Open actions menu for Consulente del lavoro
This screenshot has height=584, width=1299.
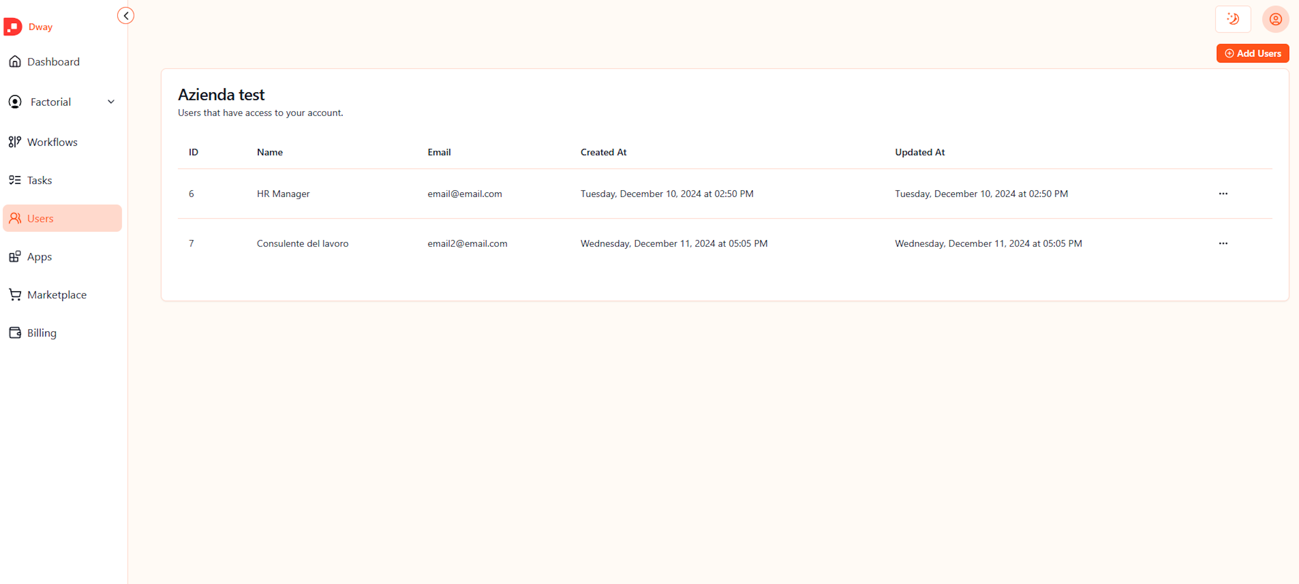tap(1223, 243)
